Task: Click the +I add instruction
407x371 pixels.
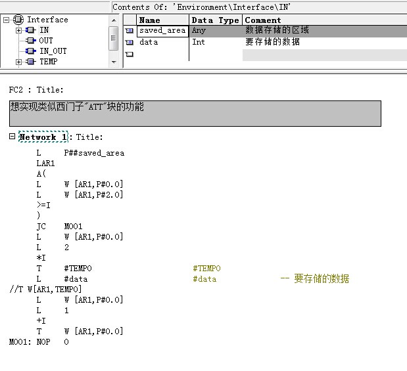Action: [x=41, y=321]
